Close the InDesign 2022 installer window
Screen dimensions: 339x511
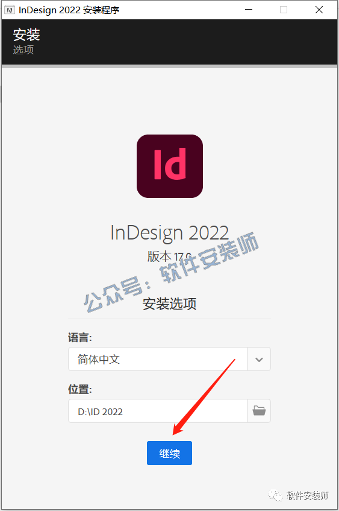click(319, 10)
